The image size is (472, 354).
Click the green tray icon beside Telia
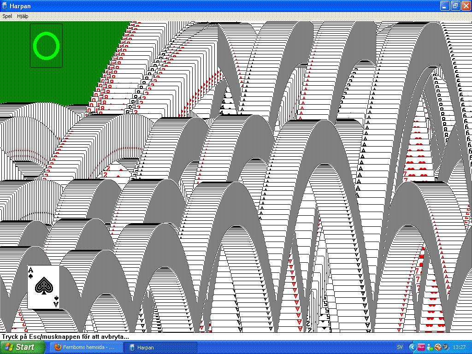click(430, 347)
